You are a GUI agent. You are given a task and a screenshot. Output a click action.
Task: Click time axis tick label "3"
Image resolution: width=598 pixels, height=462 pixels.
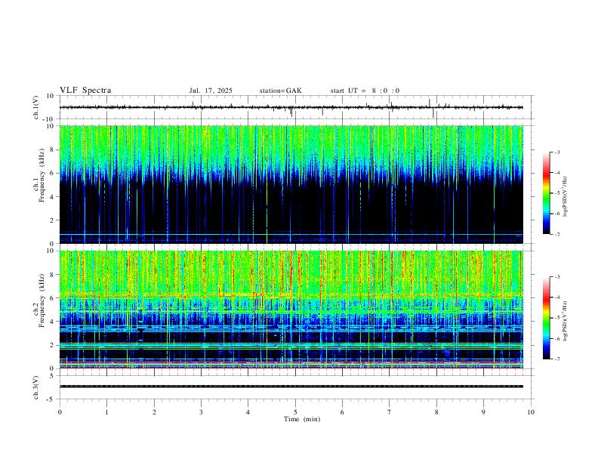tap(201, 412)
